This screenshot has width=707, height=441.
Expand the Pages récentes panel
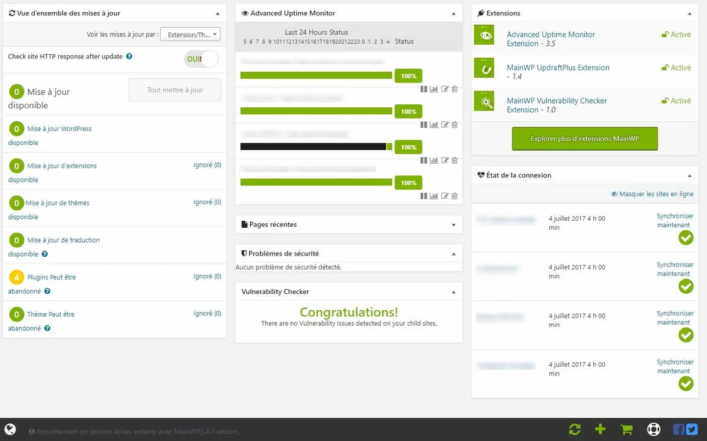click(x=453, y=225)
